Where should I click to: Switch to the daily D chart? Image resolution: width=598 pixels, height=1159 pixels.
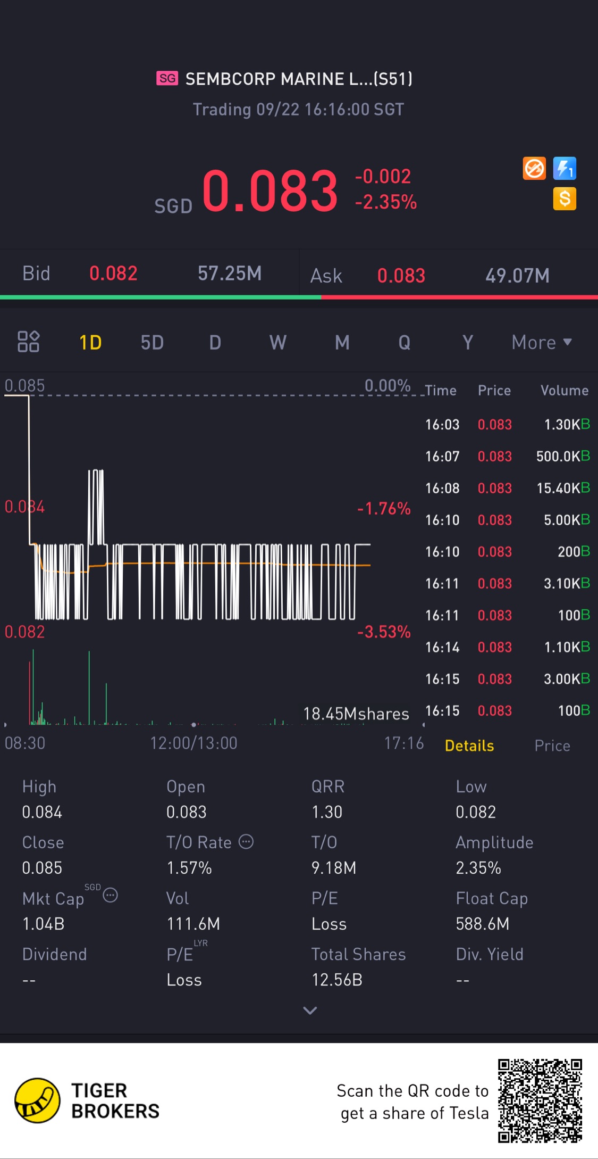click(215, 342)
